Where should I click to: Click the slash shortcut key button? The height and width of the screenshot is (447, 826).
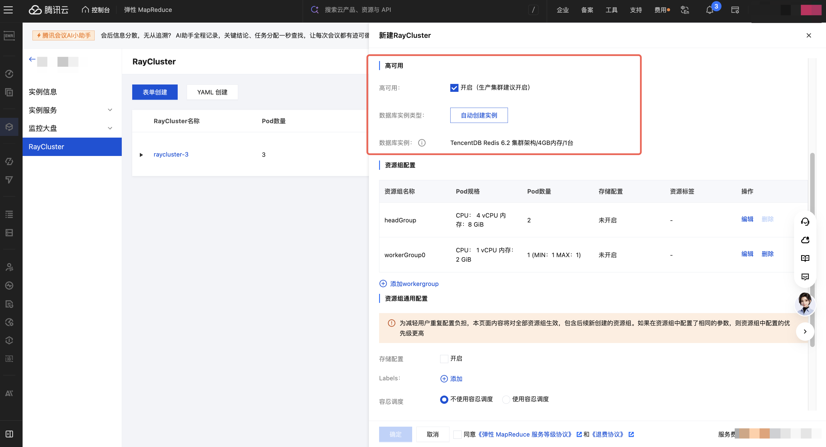(x=533, y=10)
